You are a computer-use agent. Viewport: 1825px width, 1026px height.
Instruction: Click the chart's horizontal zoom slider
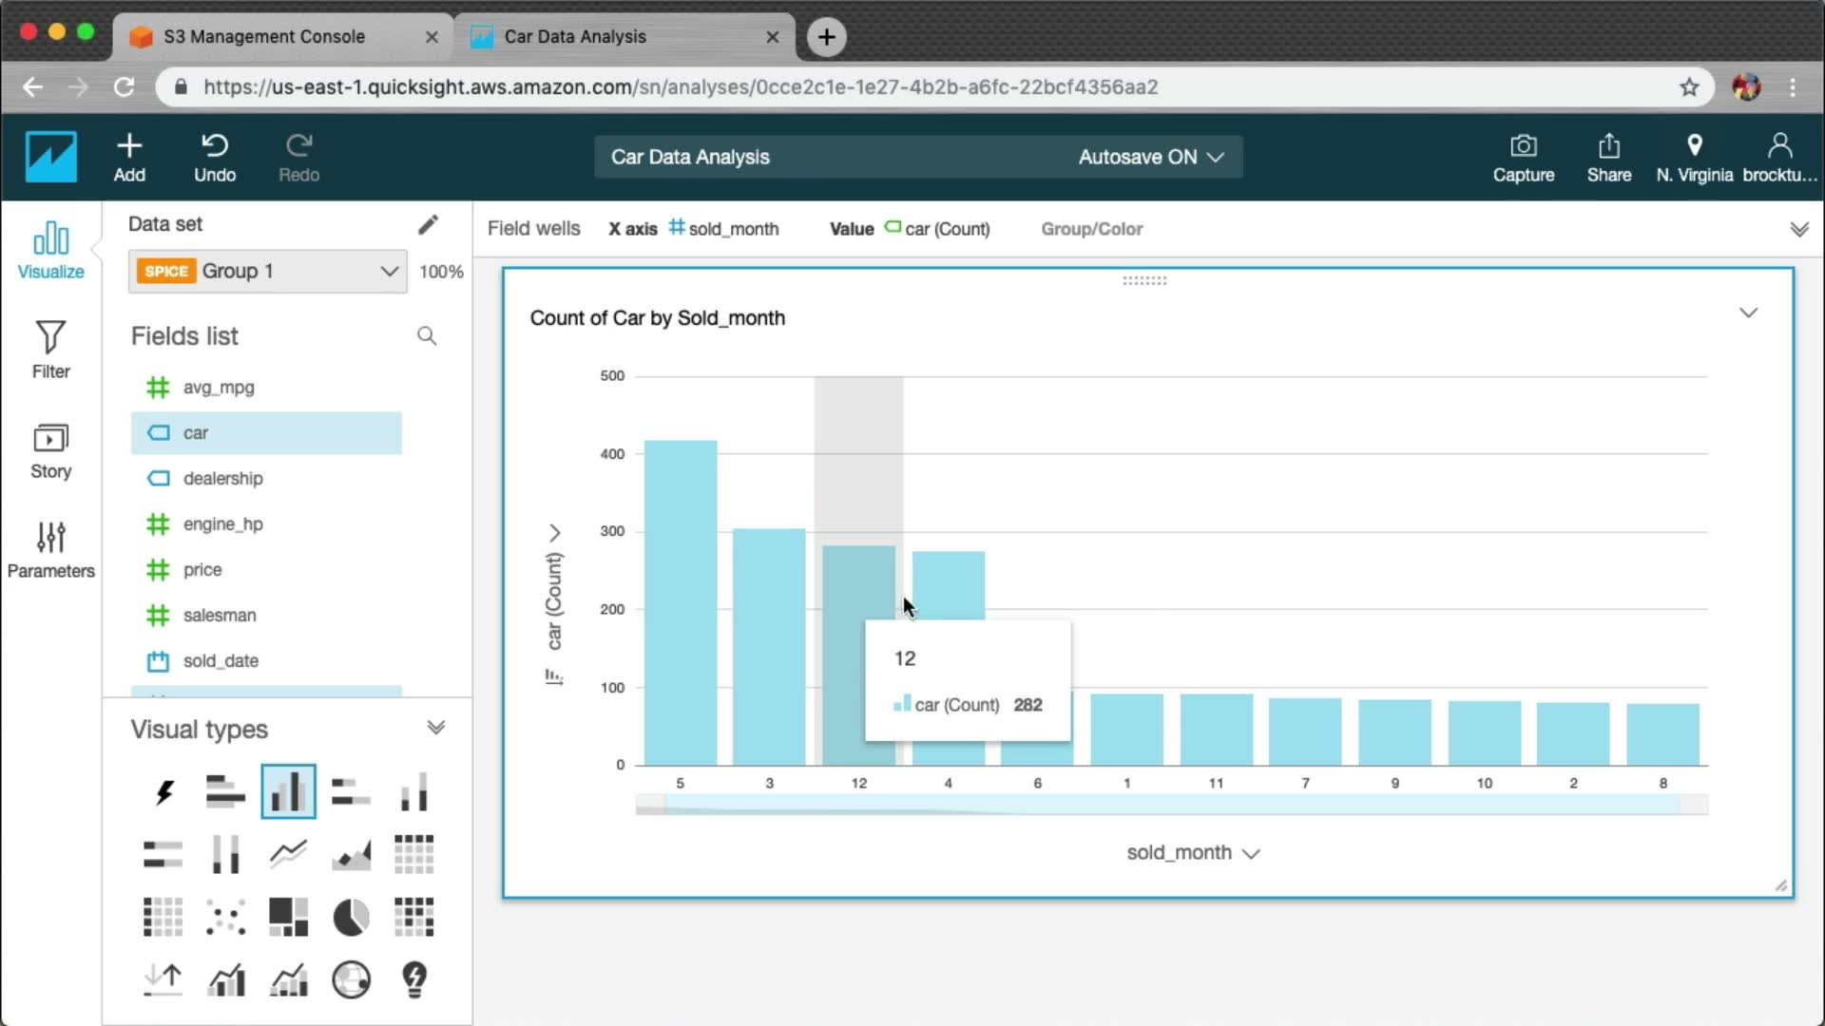pyautogui.click(x=1171, y=805)
